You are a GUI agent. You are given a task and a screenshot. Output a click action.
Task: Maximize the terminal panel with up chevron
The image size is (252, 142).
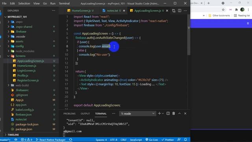pos(180,114)
